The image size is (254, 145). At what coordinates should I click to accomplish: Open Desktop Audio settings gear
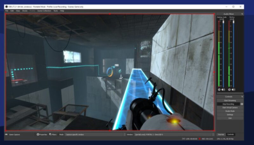(219, 90)
